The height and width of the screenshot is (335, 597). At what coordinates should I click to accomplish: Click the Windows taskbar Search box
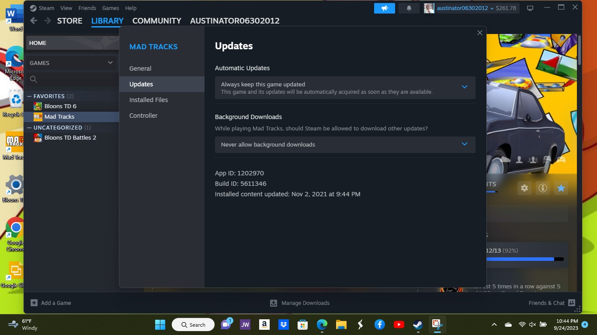[193, 325]
